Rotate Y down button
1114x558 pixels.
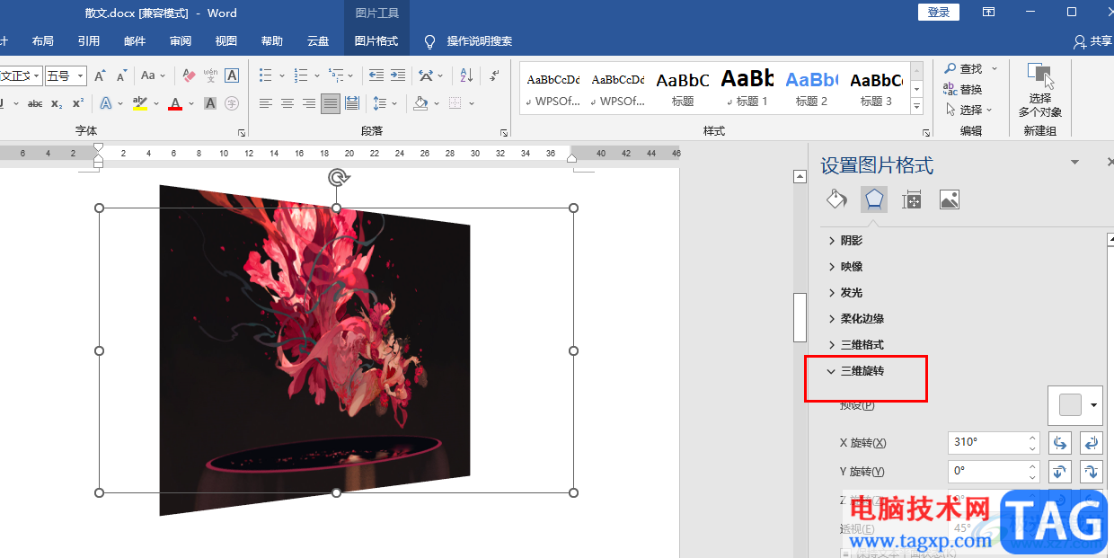(1092, 471)
